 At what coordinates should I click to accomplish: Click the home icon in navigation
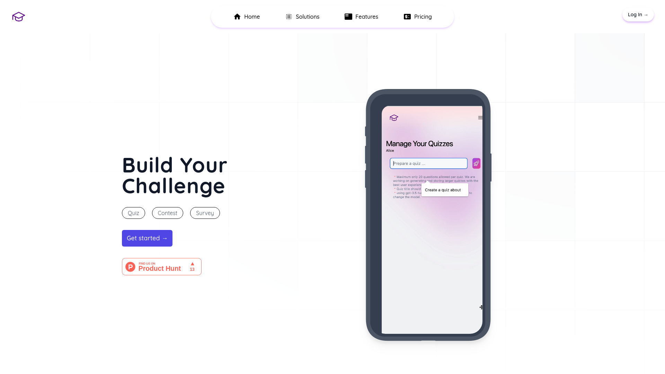point(237,16)
